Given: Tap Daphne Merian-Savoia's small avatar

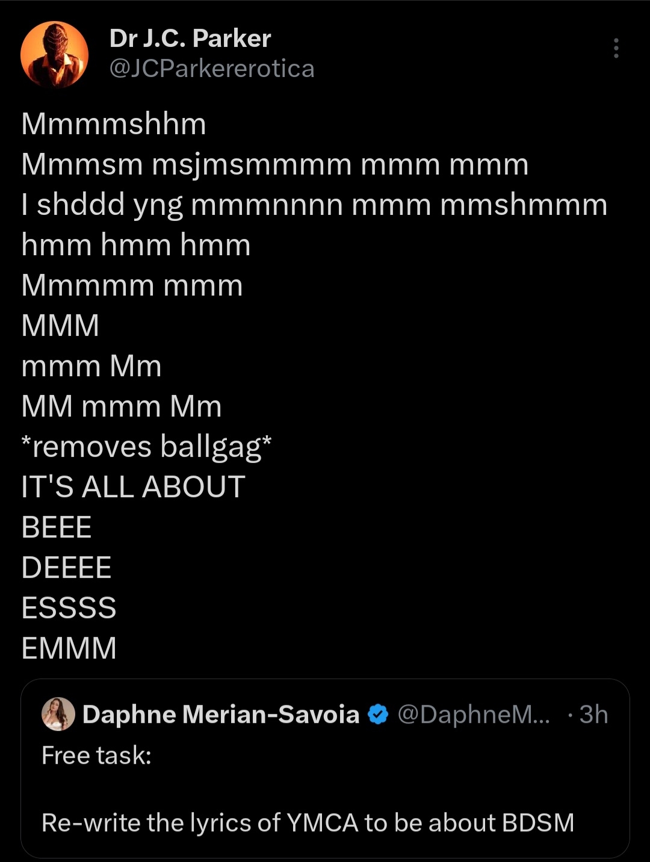Looking at the screenshot, I should click(58, 715).
